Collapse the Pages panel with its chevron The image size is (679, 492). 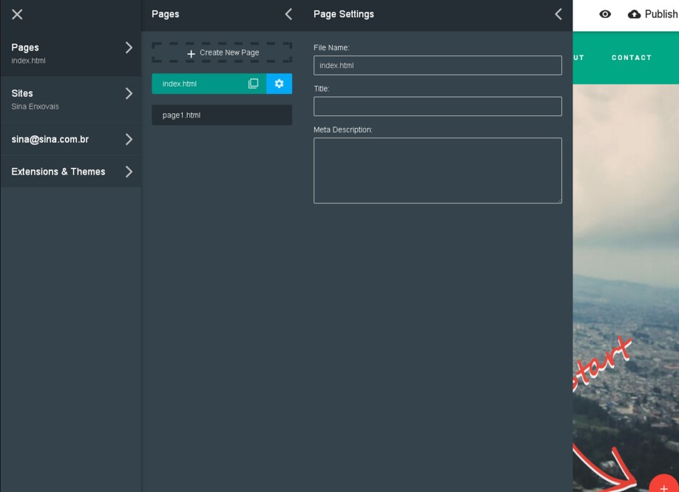(x=288, y=13)
